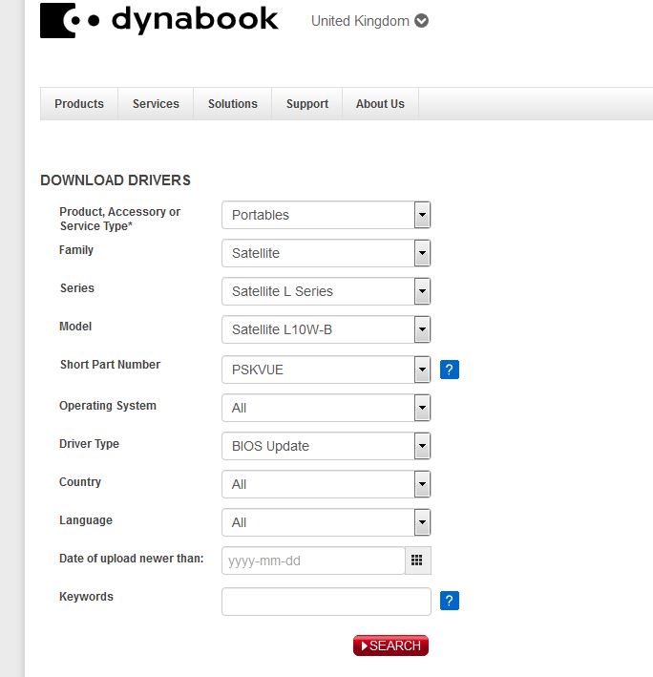Viewport: 653px width, 677px height.
Task: Click the 'Product, Accessory or Service Type*' label
Action: [119, 219]
